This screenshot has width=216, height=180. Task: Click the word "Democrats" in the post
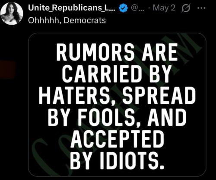click(85, 20)
